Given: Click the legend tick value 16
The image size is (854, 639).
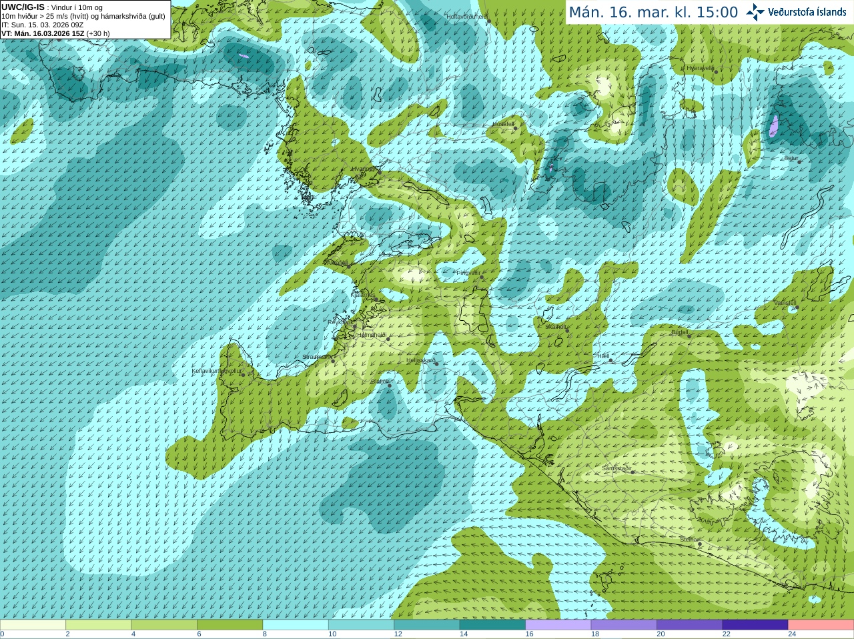Looking at the screenshot, I should (x=529, y=634).
